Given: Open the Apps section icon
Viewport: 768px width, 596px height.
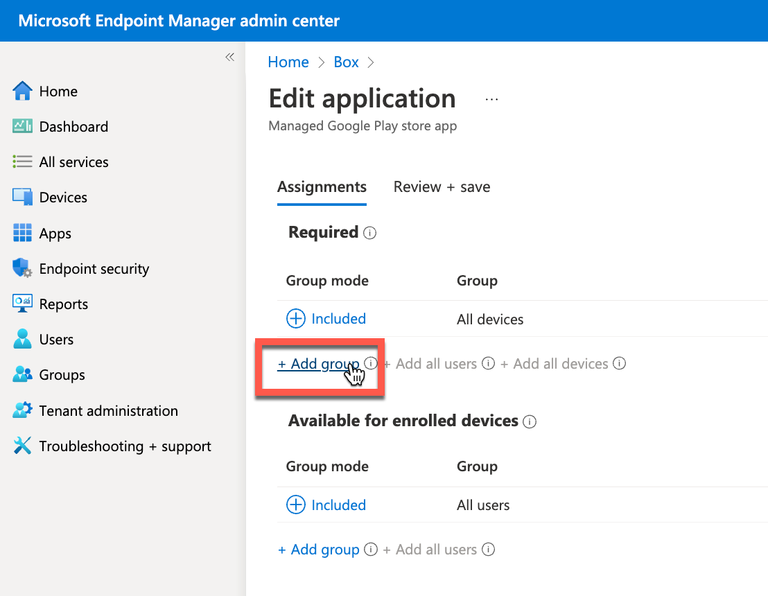Looking at the screenshot, I should click(23, 233).
